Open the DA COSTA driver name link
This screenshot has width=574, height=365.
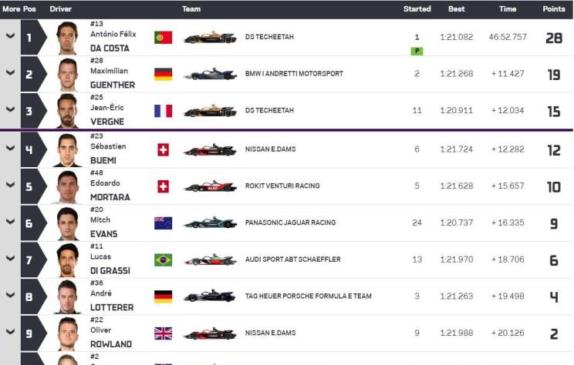coord(110,49)
